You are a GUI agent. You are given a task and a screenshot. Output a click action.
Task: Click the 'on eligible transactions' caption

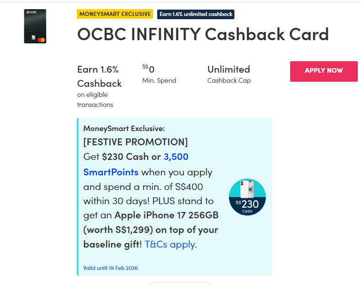point(95,100)
